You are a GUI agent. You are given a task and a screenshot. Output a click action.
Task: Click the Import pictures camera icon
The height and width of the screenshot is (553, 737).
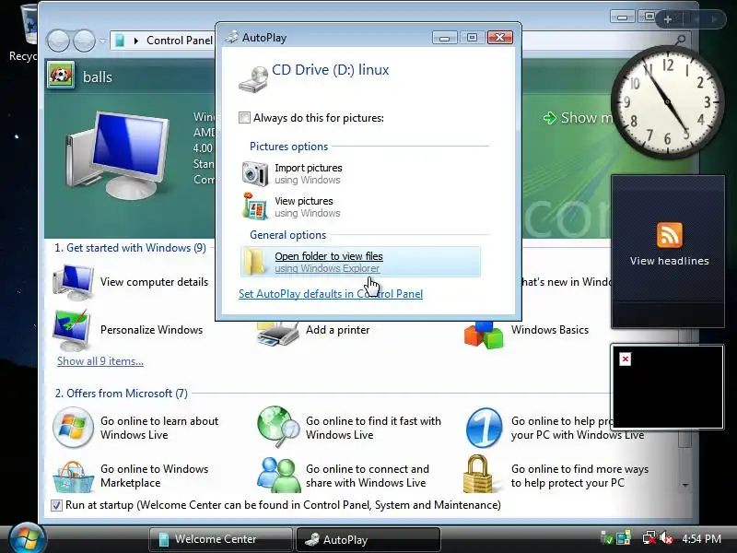(255, 173)
